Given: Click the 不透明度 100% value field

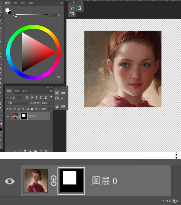Looking at the screenshot, I should point(45,103).
